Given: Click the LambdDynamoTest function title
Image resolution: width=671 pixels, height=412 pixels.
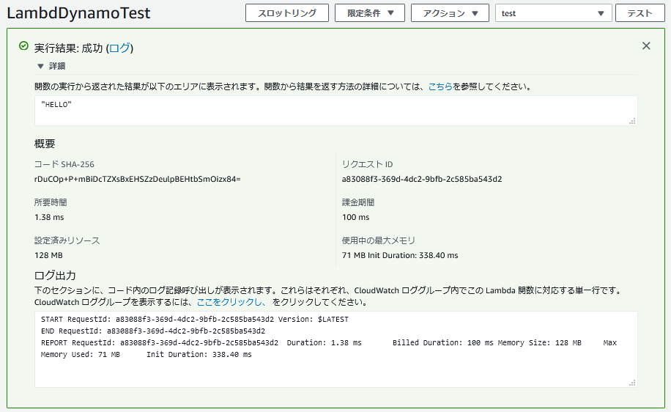Looking at the screenshot, I should tap(78, 13).
